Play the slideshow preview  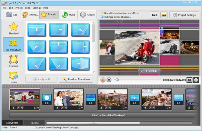(x=103, y=80)
